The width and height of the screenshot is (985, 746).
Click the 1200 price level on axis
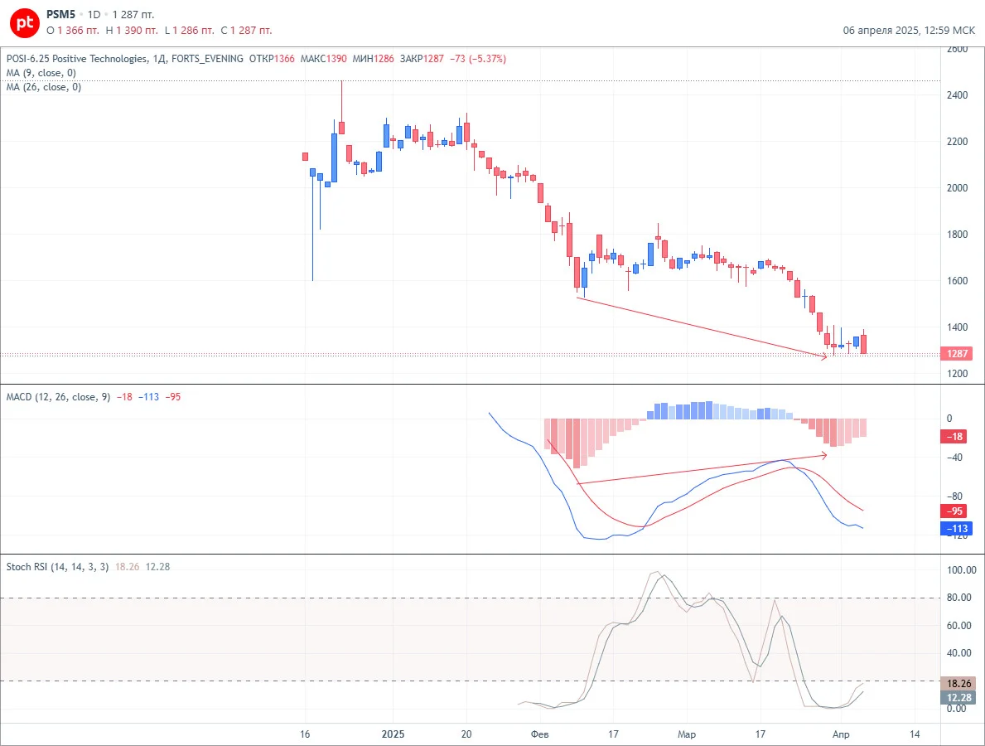[x=958, y=374]
